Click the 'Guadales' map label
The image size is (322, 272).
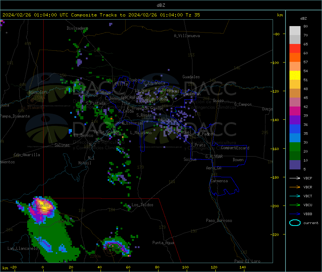(191, 77)
